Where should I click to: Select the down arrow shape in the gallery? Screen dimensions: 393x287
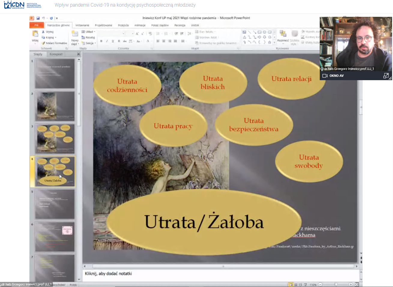coord(265,37)
